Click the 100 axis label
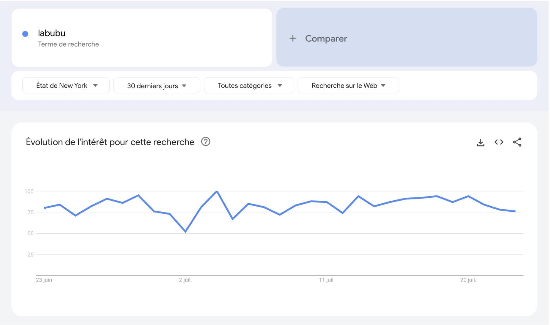 [x=29, y=191]
